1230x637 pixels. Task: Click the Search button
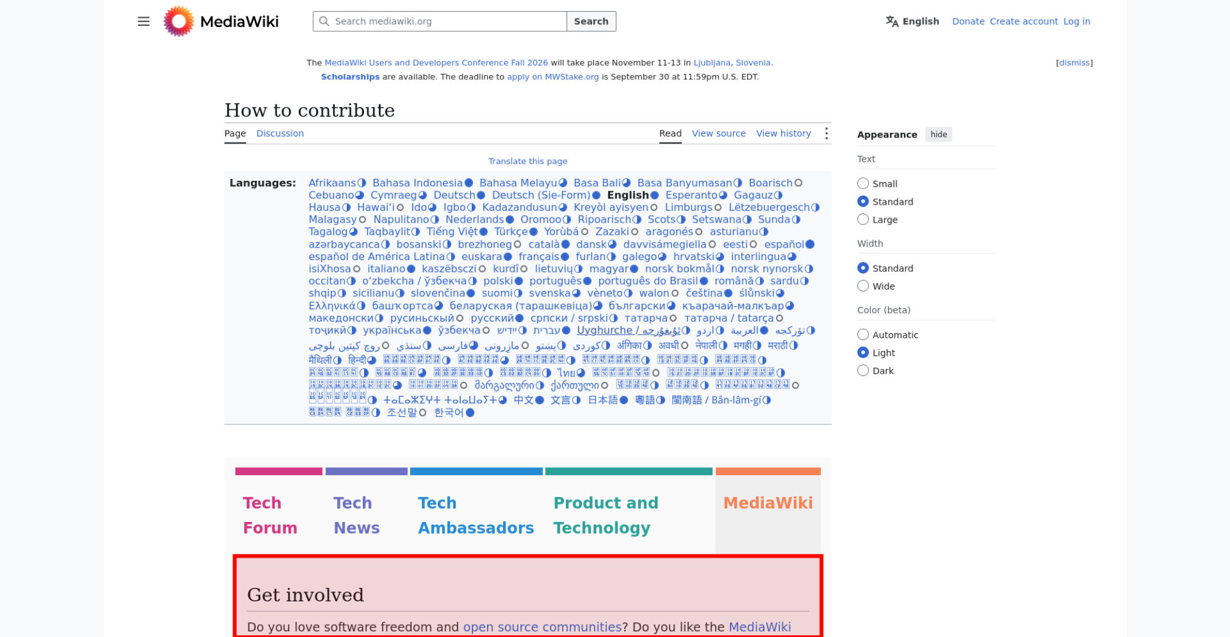(591, 22)
